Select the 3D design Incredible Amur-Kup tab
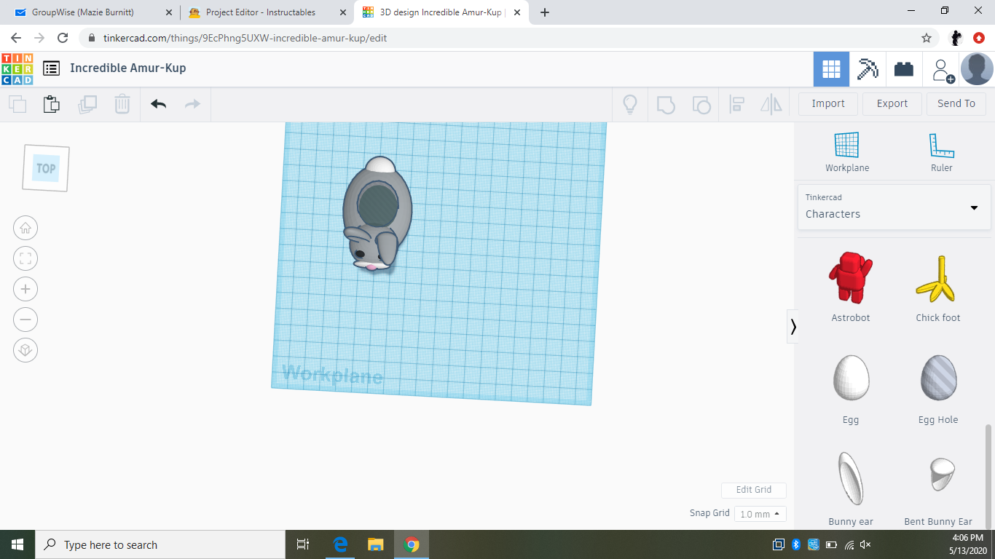This screenshot has height=559, width=995. pyautogui.click(x=443, y=12)
